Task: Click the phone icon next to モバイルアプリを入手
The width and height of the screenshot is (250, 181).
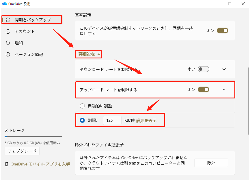Action: tap(7, 163)
